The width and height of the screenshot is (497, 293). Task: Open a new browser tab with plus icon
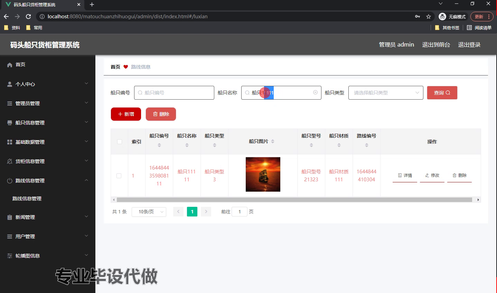(x=92, y=4)
